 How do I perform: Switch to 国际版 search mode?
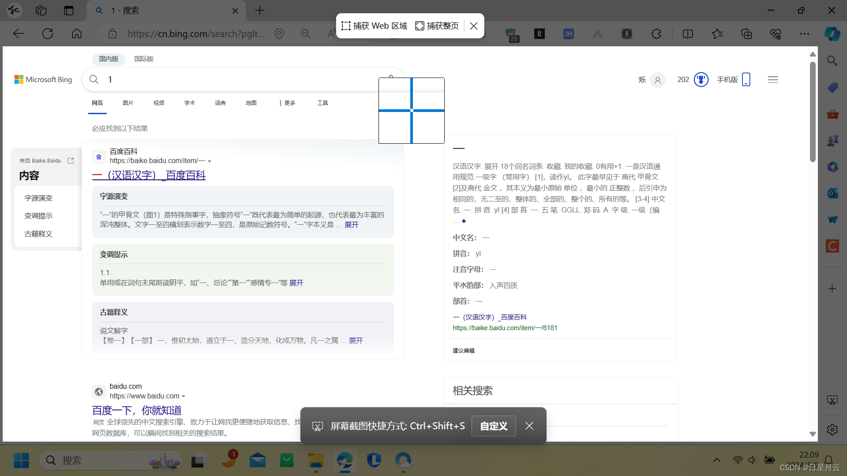[x=144, y=59]
